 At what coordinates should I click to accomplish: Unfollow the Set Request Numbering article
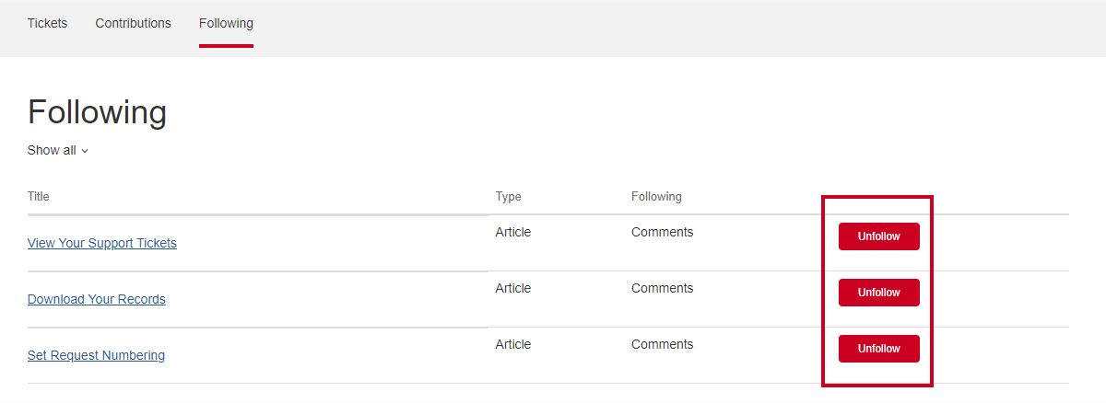click(878, 349)
